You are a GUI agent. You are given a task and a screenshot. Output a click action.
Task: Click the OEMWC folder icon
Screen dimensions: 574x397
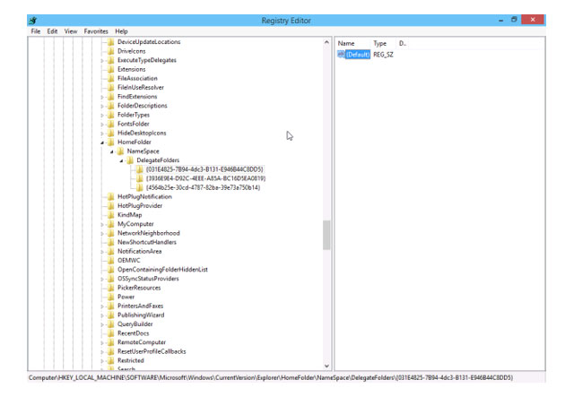click(111, 261)
